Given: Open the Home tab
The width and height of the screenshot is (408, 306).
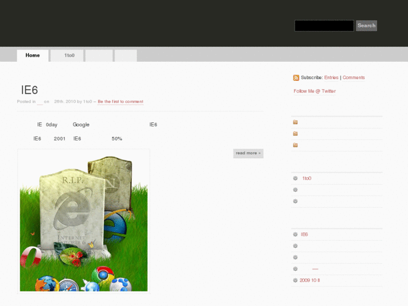Looking at the screenshot, I should pos(33,56).
